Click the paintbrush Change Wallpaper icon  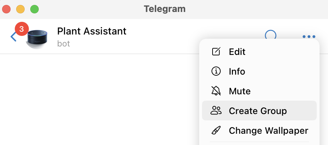click(x=216, y=131)
